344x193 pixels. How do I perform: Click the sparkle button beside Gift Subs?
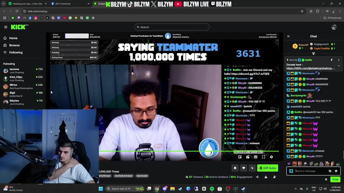click(x=252, y=168)
